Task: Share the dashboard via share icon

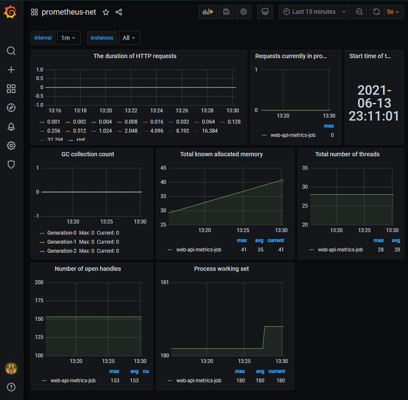Action: pos(119,12)
